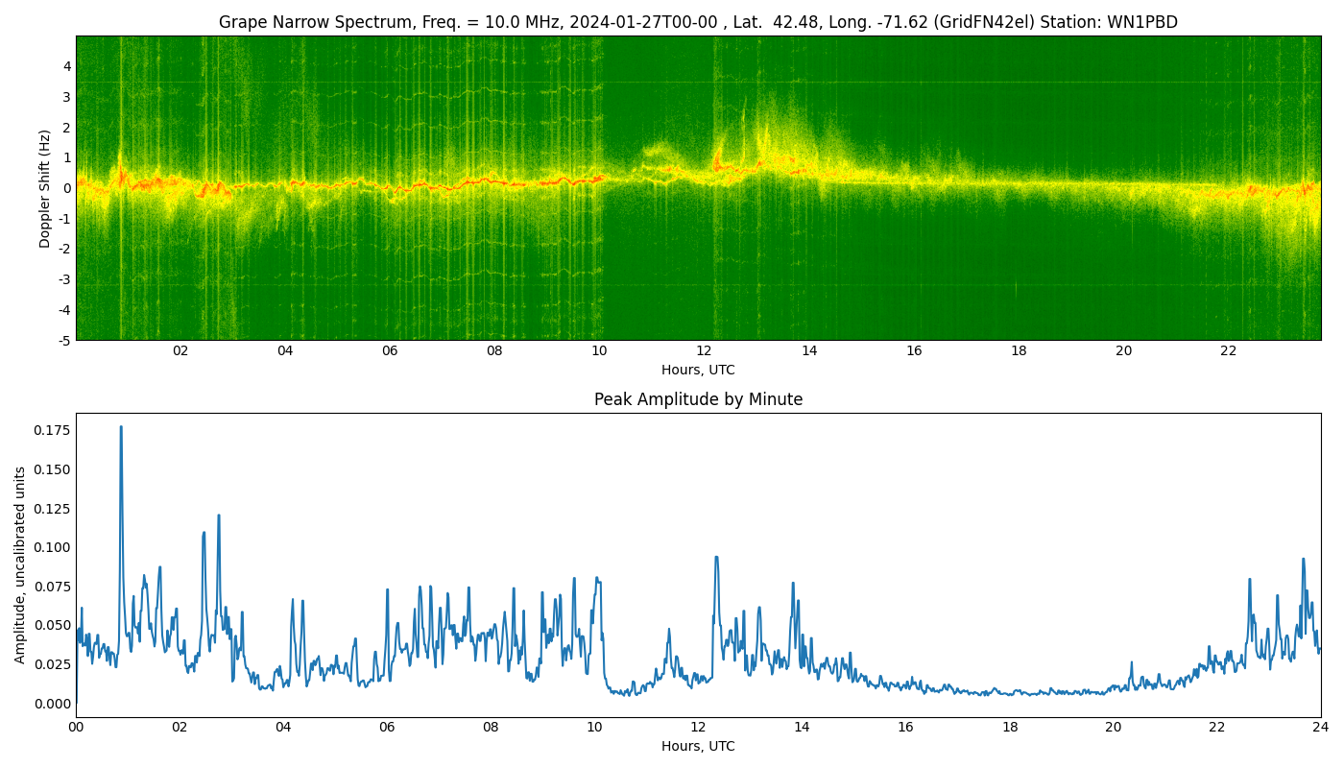
Task: Click the Peak Amplitude by Minute title
Action: (x=698, y=399)
